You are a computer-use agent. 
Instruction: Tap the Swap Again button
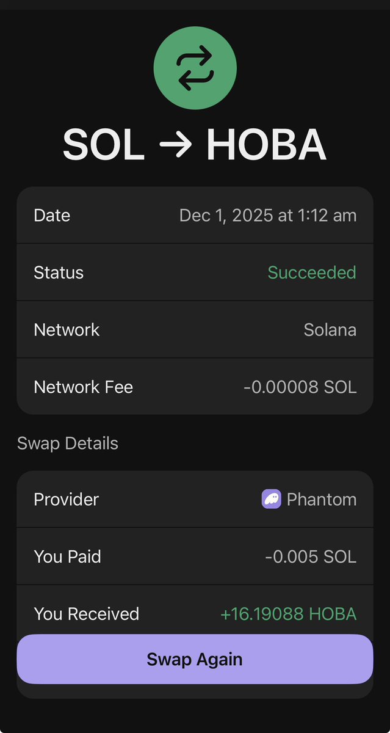coord(195,659)
